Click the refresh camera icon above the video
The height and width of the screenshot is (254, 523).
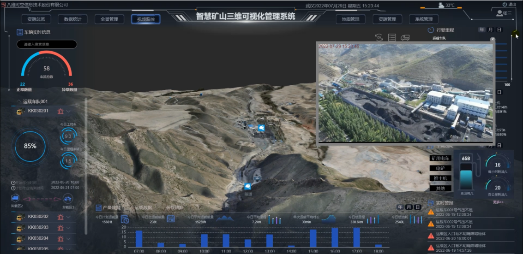(379, 37)
